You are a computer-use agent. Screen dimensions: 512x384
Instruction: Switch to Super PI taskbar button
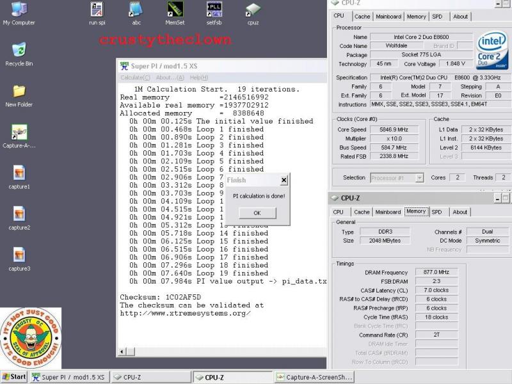(69, 378)
